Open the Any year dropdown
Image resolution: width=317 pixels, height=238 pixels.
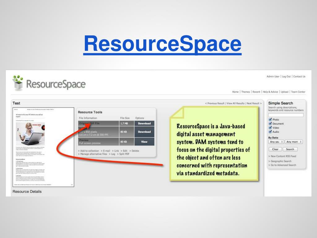(276, 142)
